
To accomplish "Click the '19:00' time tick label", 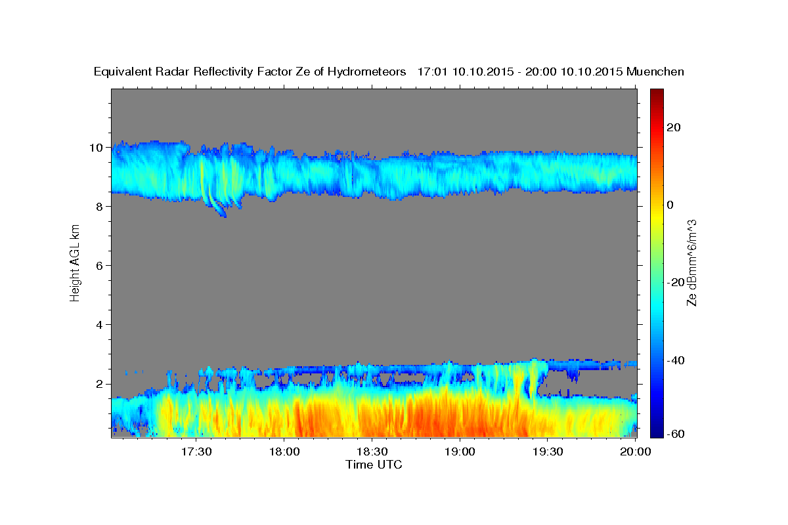I will click(x=460, y=451).
